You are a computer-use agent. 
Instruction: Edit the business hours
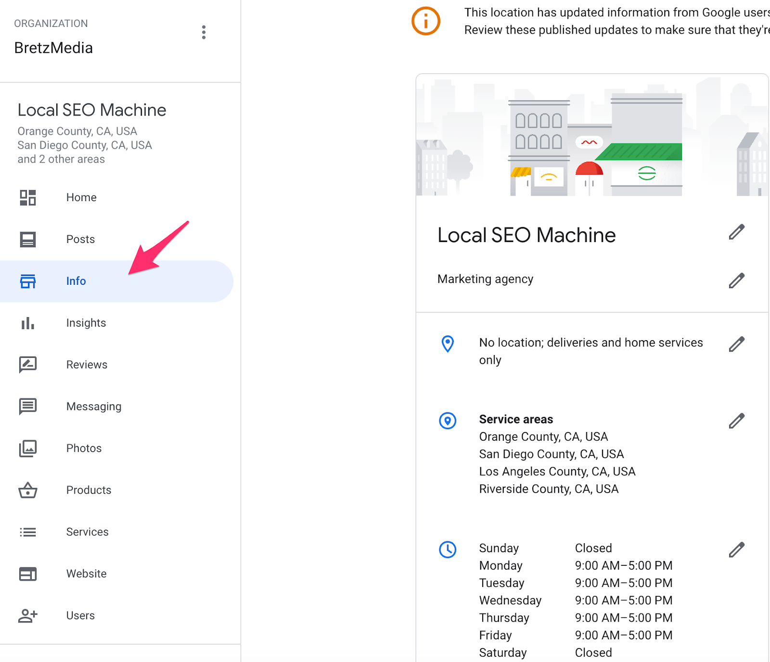pyautogui.click(x=736, y=549)
